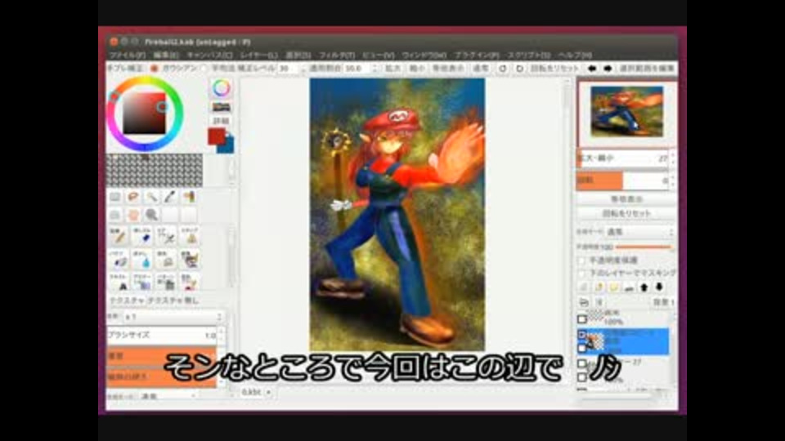This screenshot has width=785, height=441.
Task: Select the hand pan tool
Action: coord(133,215)
